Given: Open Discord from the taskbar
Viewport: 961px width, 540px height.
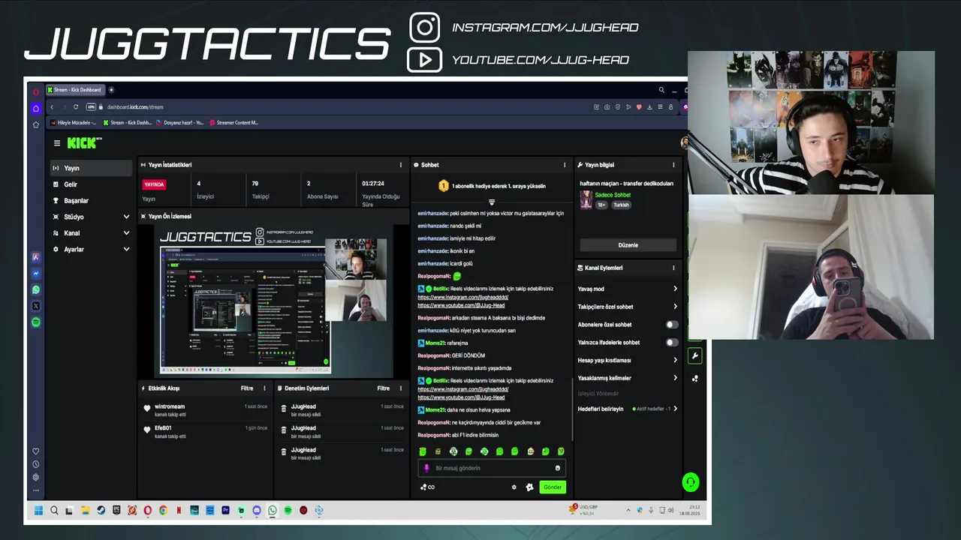Looking at the screenshot, I should 257,511.
